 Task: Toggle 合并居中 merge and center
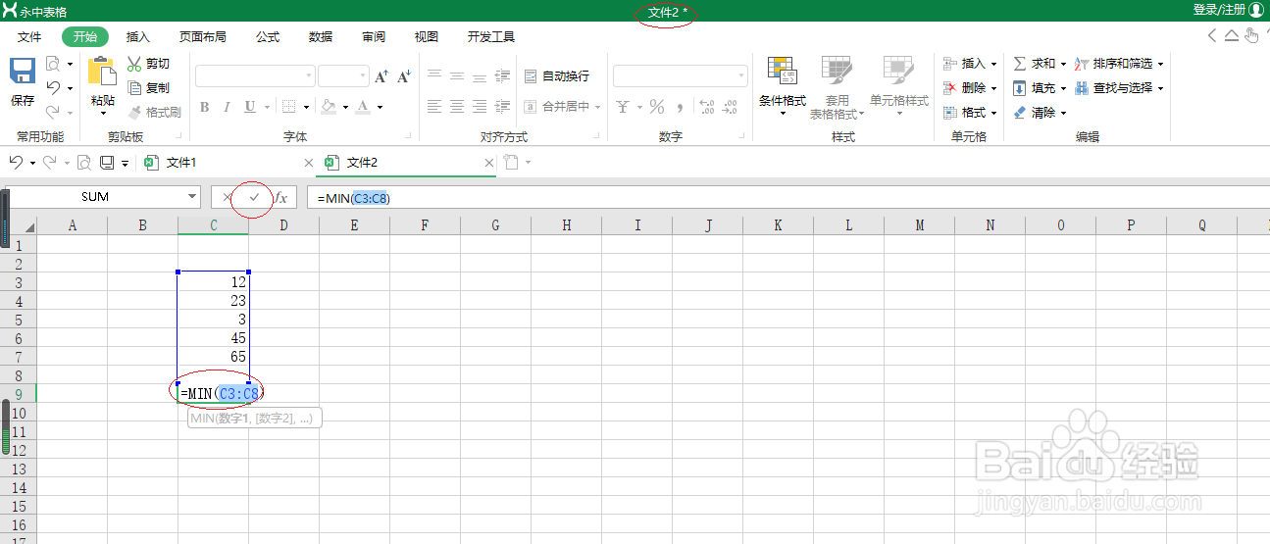(557, 106)
